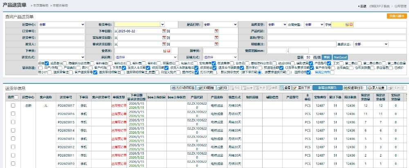409x168 pixels.
Task: Open 本页面帮助 link
Action: (x=40, y=5)
